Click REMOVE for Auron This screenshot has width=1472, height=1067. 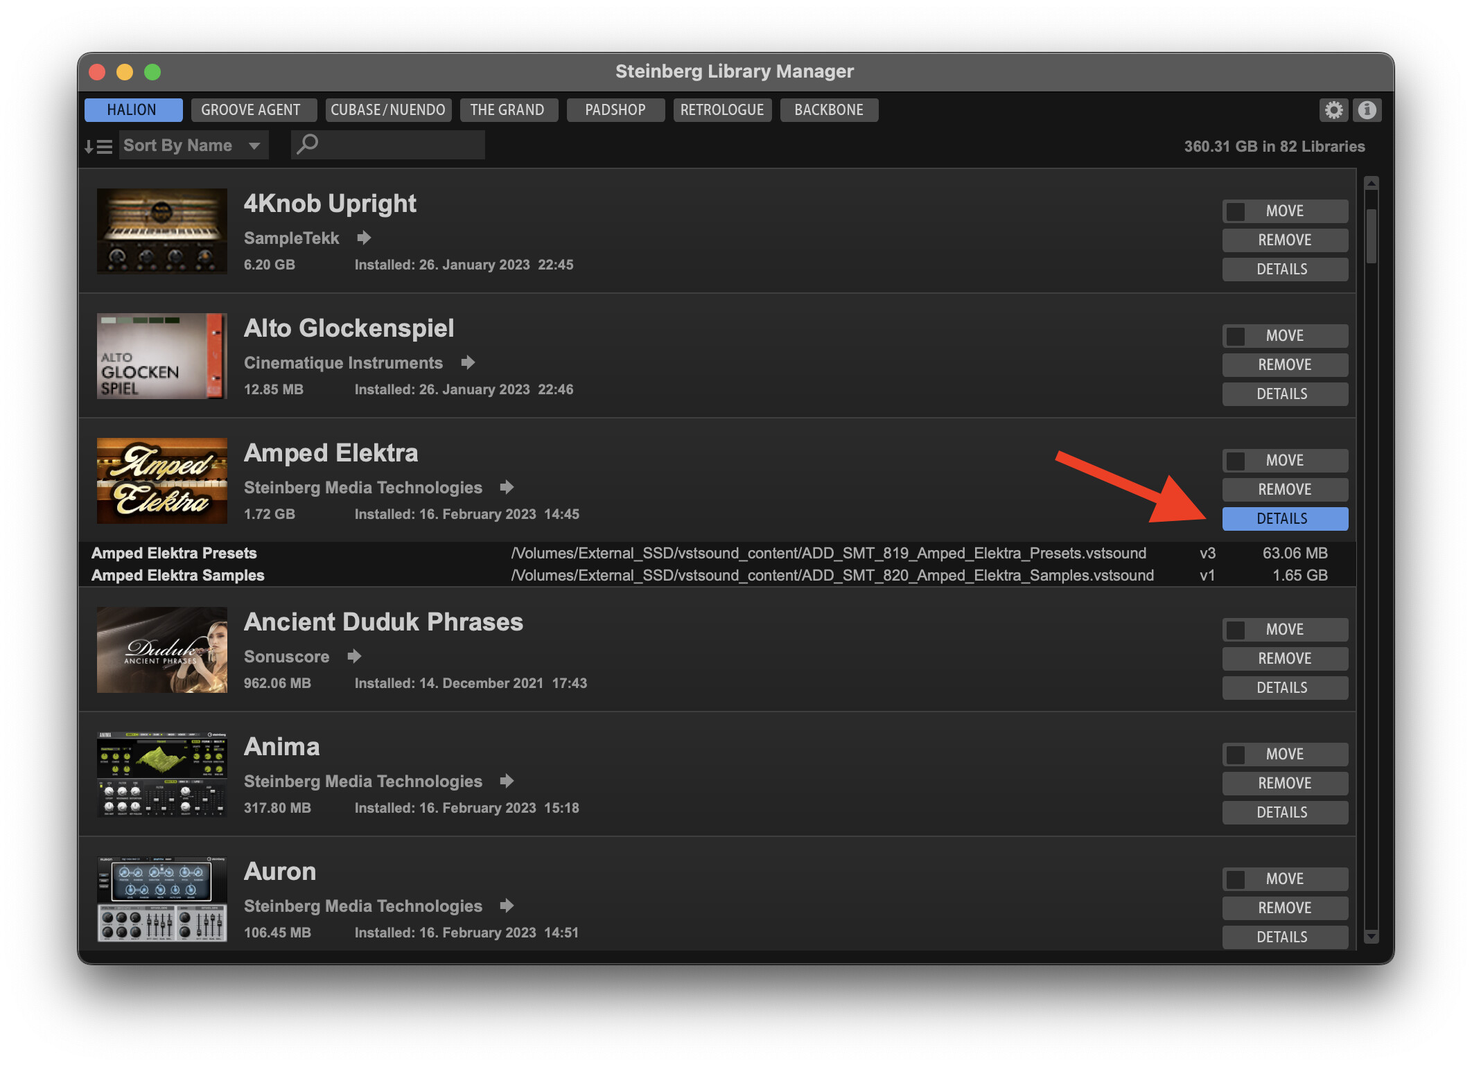coord(1285,908)
